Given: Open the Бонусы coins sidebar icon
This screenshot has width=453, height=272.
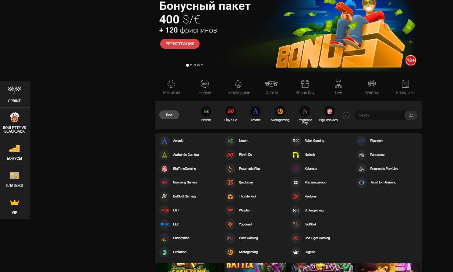Looking at the screenshot, I should click(14, 148).
